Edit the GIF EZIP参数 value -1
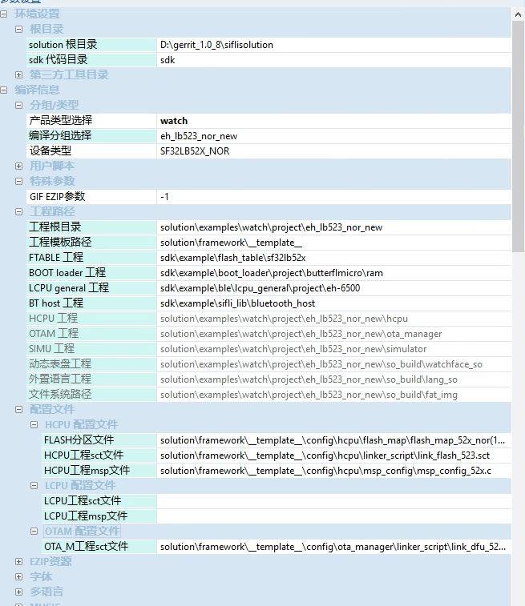This screenshot has width=525, height=606. point(334,197)
